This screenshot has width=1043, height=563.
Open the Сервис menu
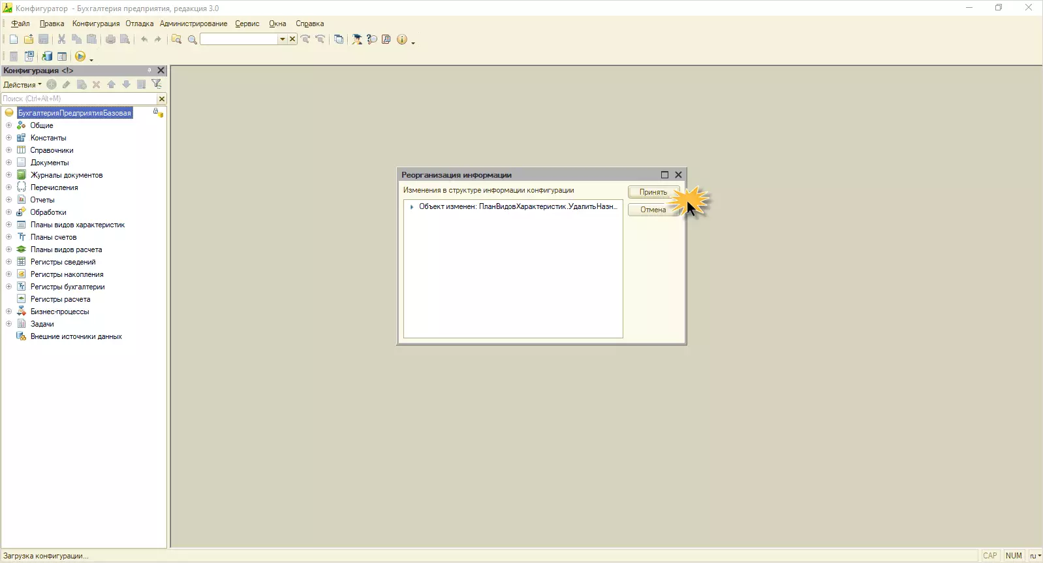pos(247,24)
